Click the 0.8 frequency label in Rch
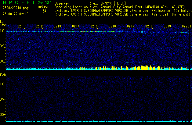The width and height of the screenshot is (192, 125). pos(3,115)
